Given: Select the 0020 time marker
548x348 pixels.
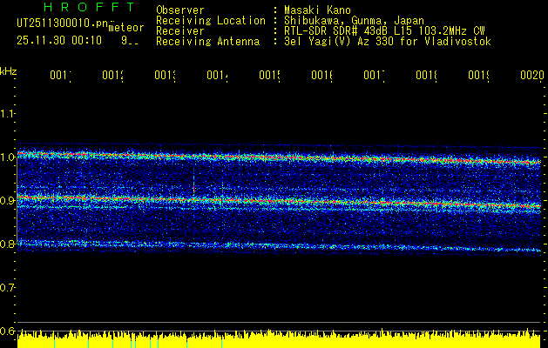Looking at the screenshot, I should (x=531, y=77).
